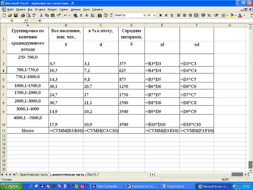Toggle Underline formatting (Ч)
This screenshot has width=253, height=190.
click(171, 15)
